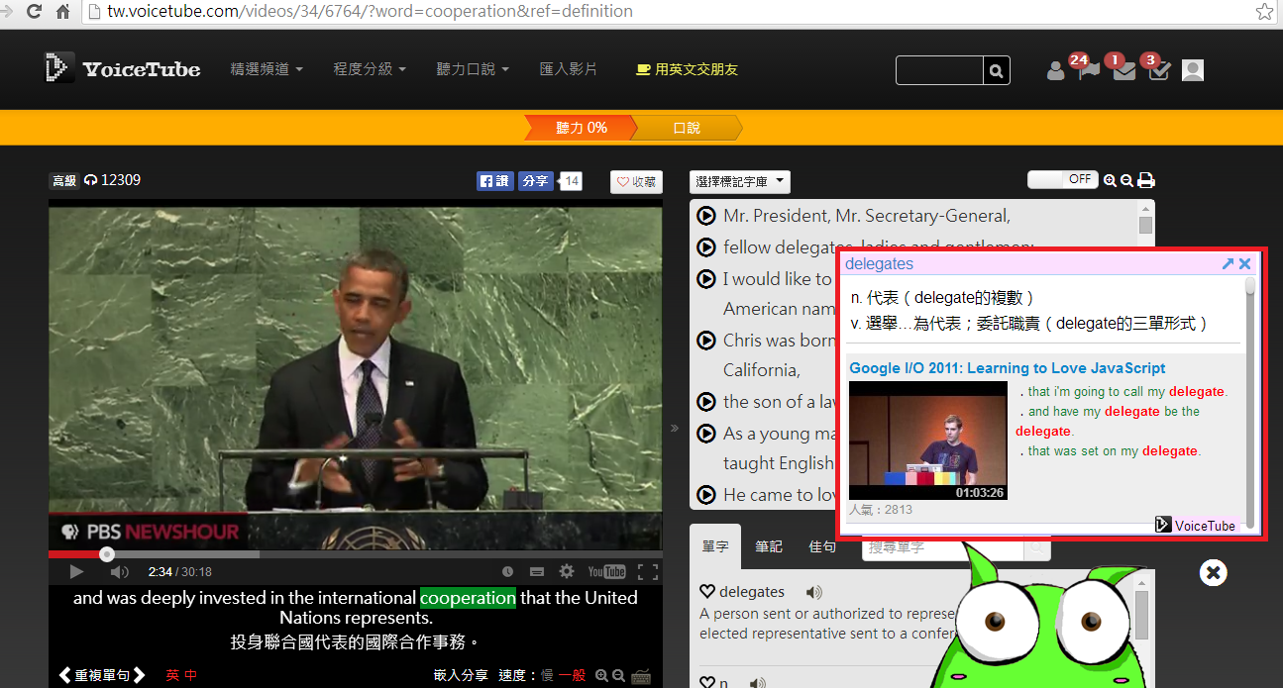
Task: Expand the 程度分級 navigation dropdown
Action: pyautogui.click(x=370, y=69)
